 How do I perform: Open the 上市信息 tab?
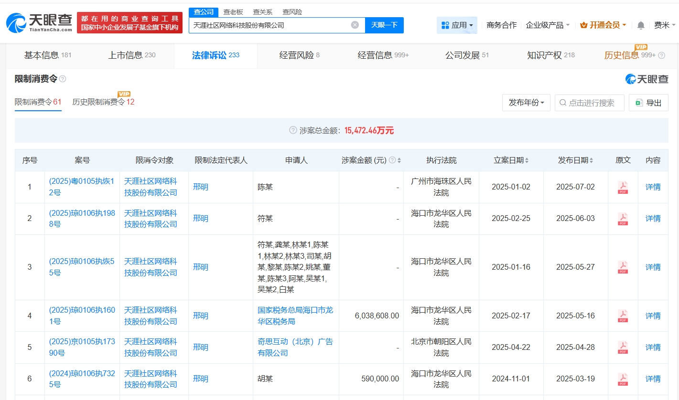coord(132,55)
